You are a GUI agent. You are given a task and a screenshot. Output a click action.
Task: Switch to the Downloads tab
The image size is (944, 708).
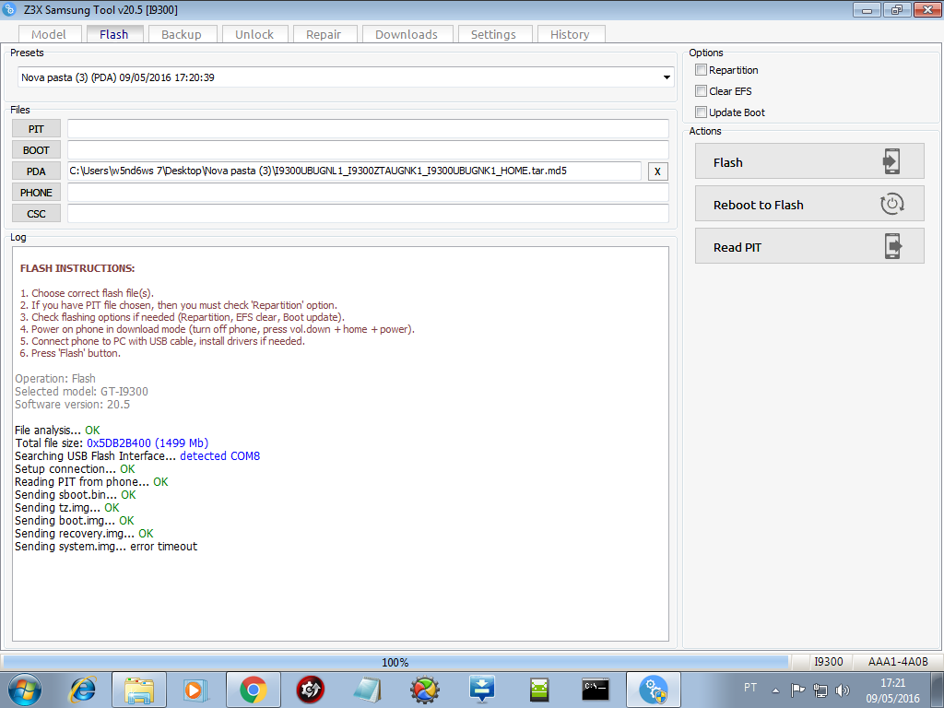tap(407, 34)
